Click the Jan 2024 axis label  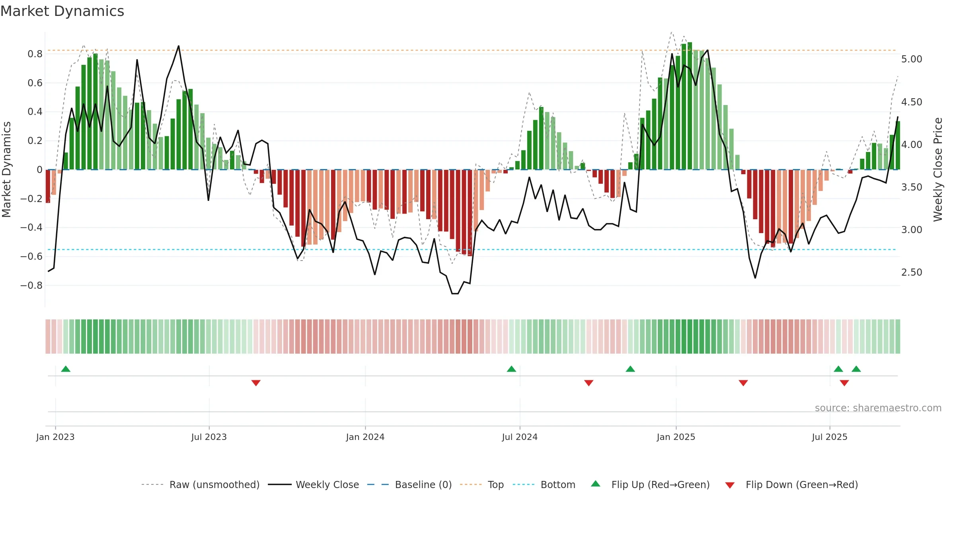(x=365, y=437)
